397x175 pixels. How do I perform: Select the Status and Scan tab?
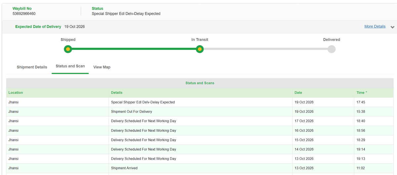[x=70, y=66]
